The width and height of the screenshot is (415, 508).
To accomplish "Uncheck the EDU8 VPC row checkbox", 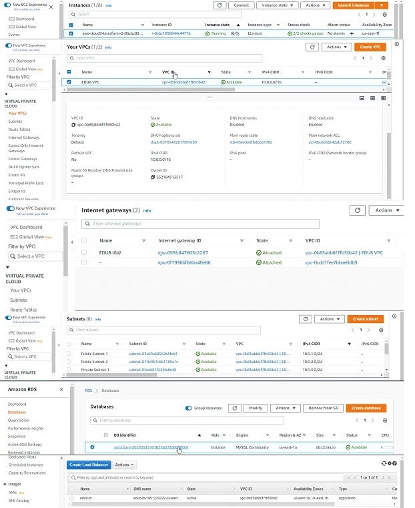I will coord(69,82).
